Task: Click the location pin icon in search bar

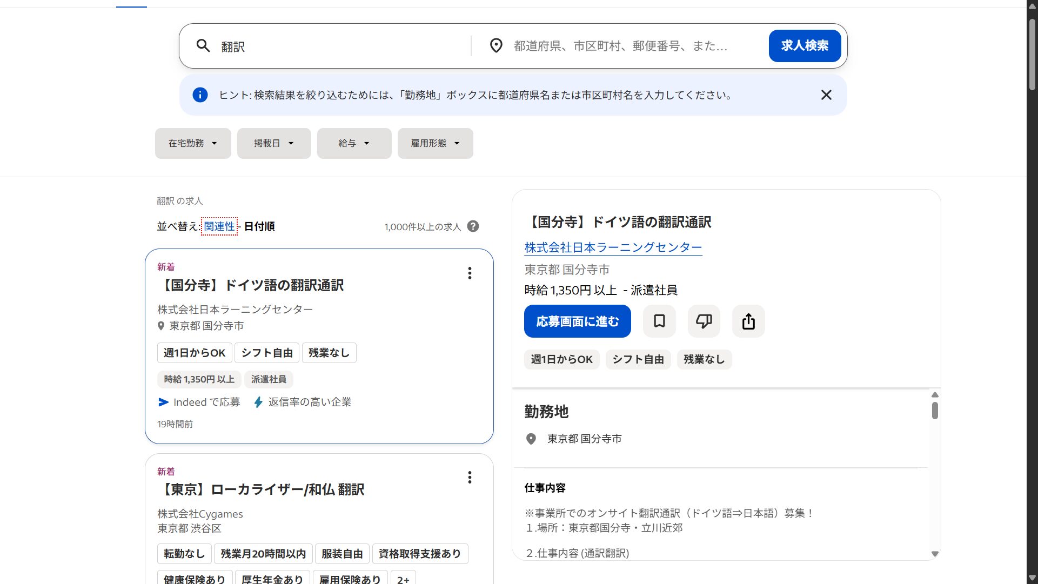Action: [496, 46]
